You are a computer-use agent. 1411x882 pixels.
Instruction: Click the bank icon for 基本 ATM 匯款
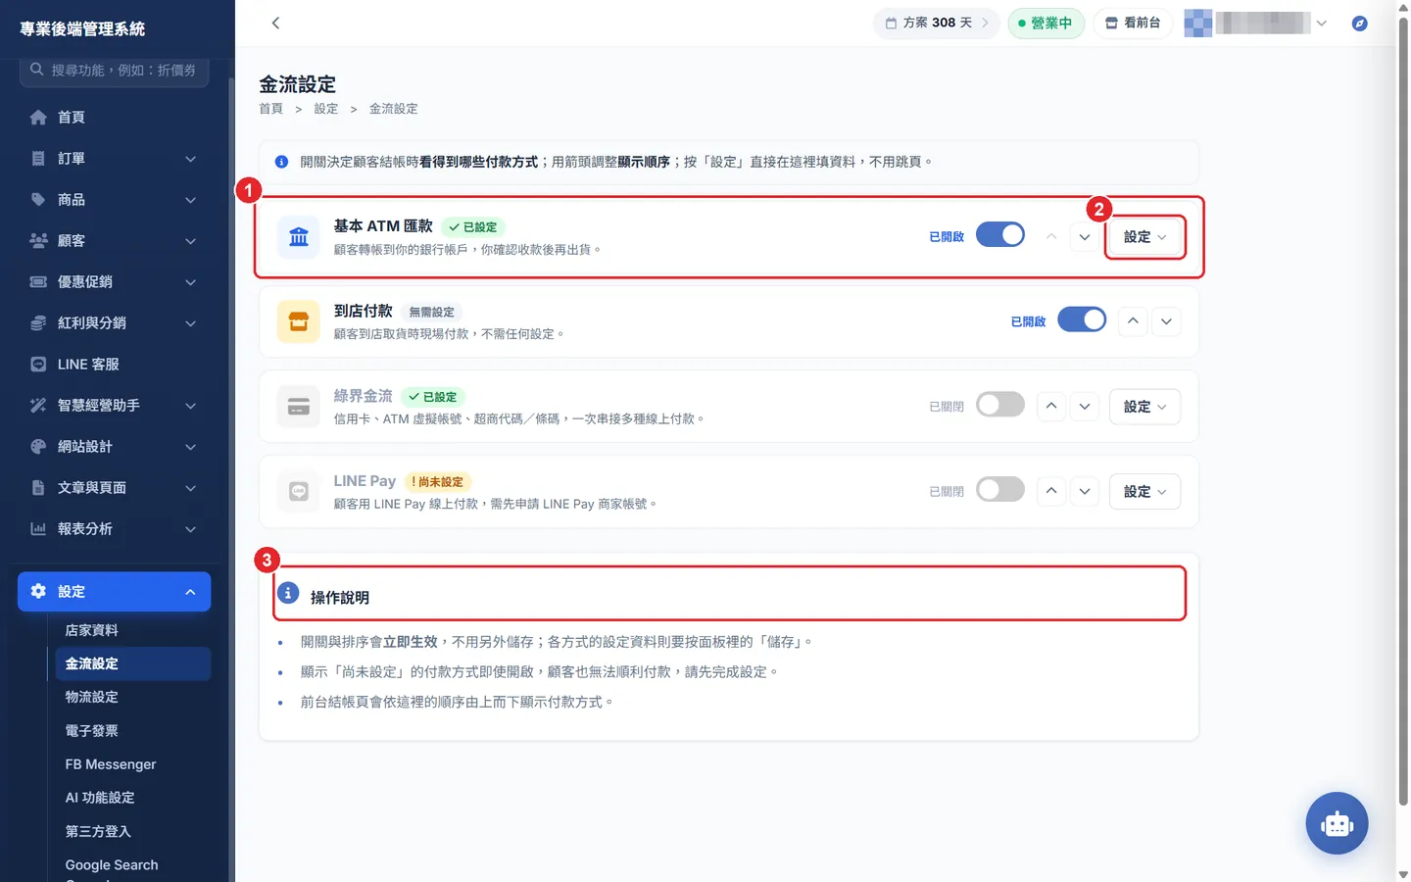(299, 237)
